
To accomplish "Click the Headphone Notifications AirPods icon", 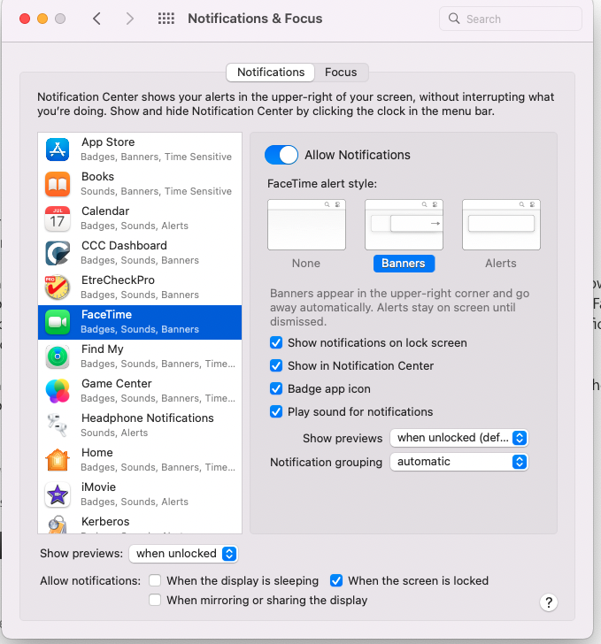I will [58, 425].
